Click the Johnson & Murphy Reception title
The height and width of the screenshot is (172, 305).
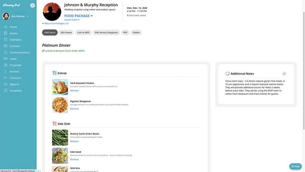click(91, 5)
